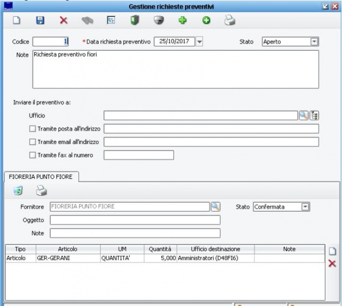The image size is (342, 306).
Task: Expand the Stato dropdown showing Aperto
Action: pos(314,42)
